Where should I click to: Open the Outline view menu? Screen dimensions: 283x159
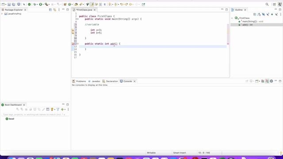(281, 14)
